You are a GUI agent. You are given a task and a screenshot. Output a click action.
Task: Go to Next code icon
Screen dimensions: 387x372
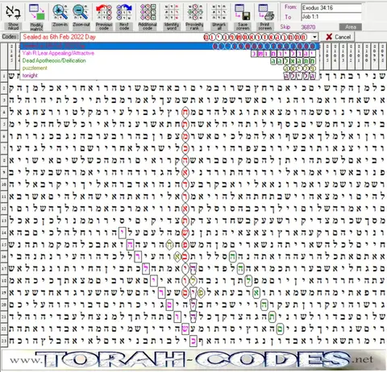[124, 12]
